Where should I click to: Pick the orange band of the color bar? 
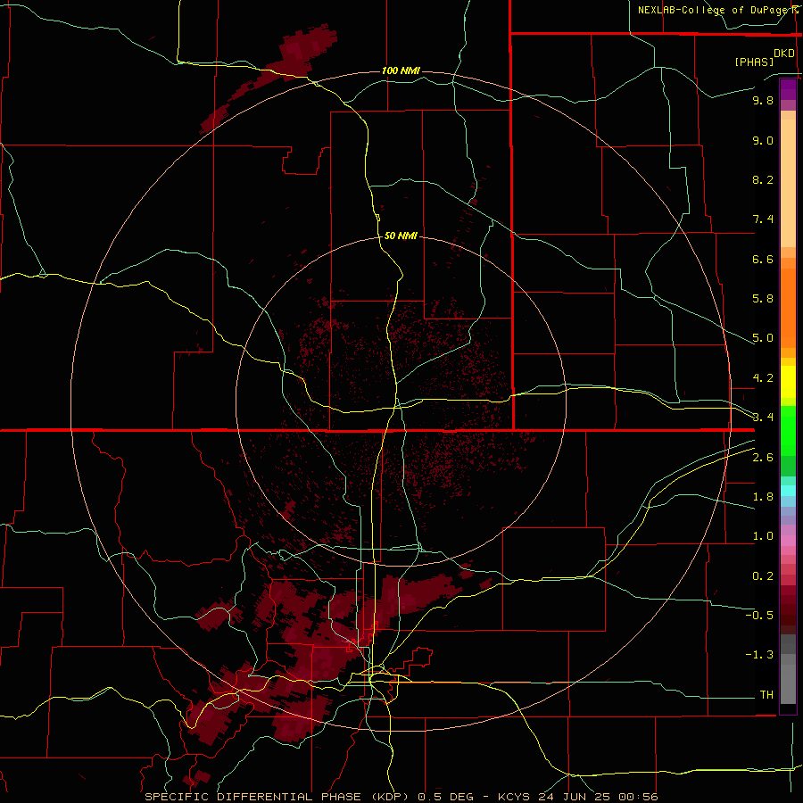tap(788, 308)
